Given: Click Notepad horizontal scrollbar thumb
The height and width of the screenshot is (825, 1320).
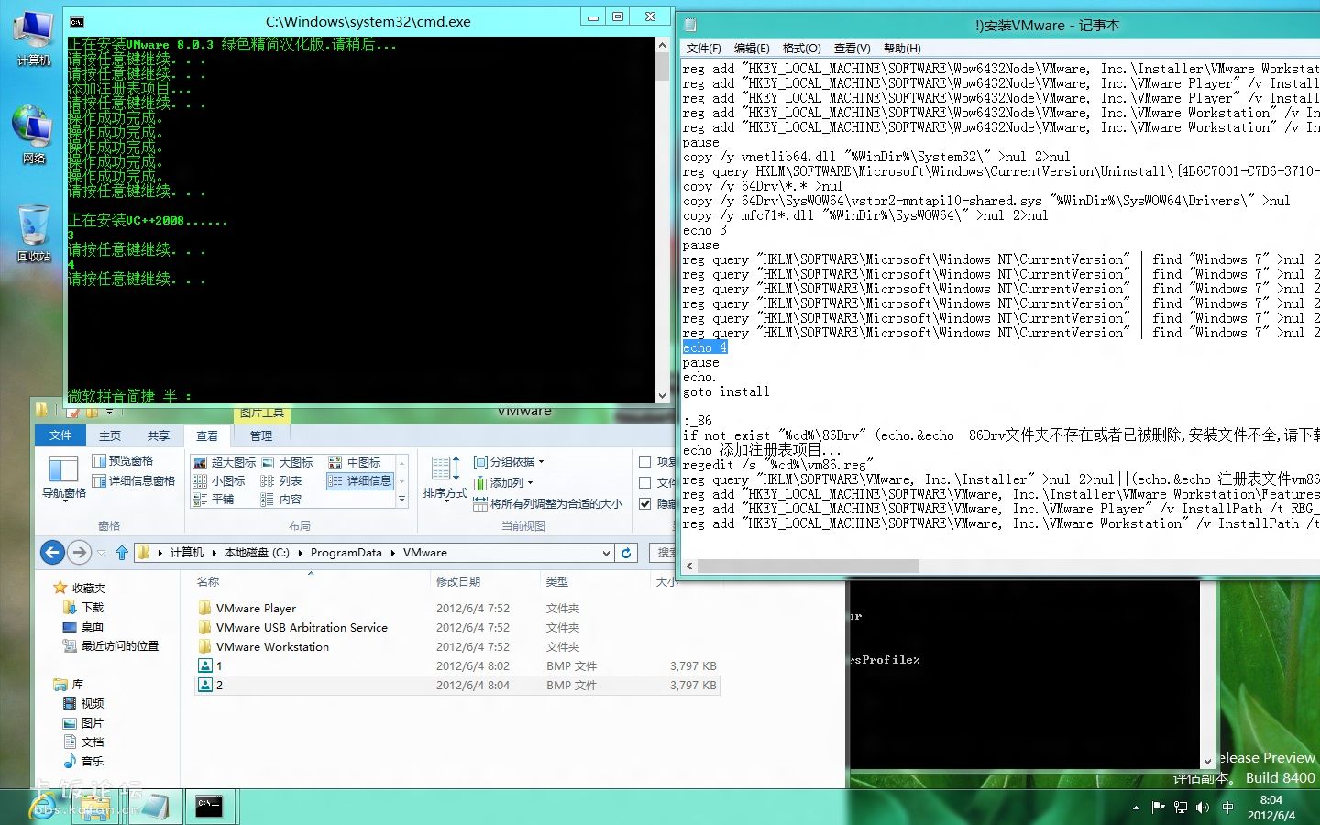Looking at the screenshot, I should 808,566.
